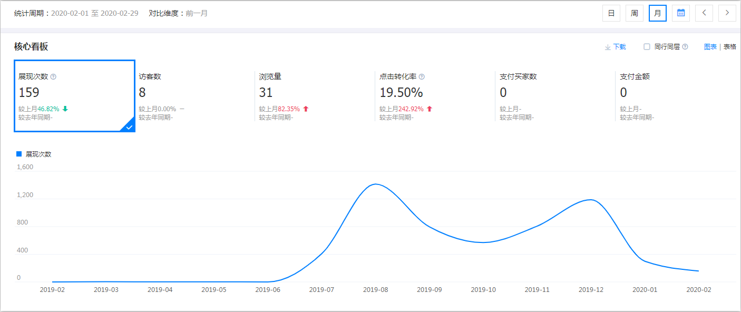The height and width of the screenshot is (312, 741).
Task: Switch to the 日 daily view tab
Action: [611, 13]
